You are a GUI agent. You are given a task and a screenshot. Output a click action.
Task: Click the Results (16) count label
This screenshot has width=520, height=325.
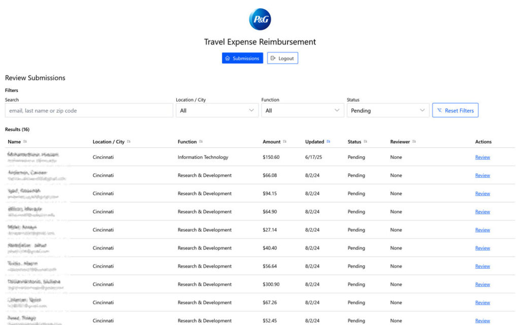(x=17, y=129)
